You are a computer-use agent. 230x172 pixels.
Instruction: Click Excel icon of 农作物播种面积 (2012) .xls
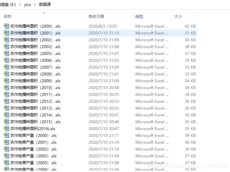tap(6, 101)
